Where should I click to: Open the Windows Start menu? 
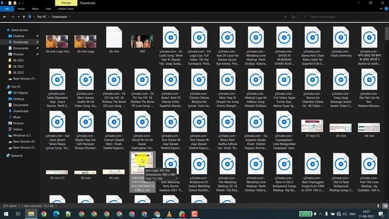click(x=6, y=214)
